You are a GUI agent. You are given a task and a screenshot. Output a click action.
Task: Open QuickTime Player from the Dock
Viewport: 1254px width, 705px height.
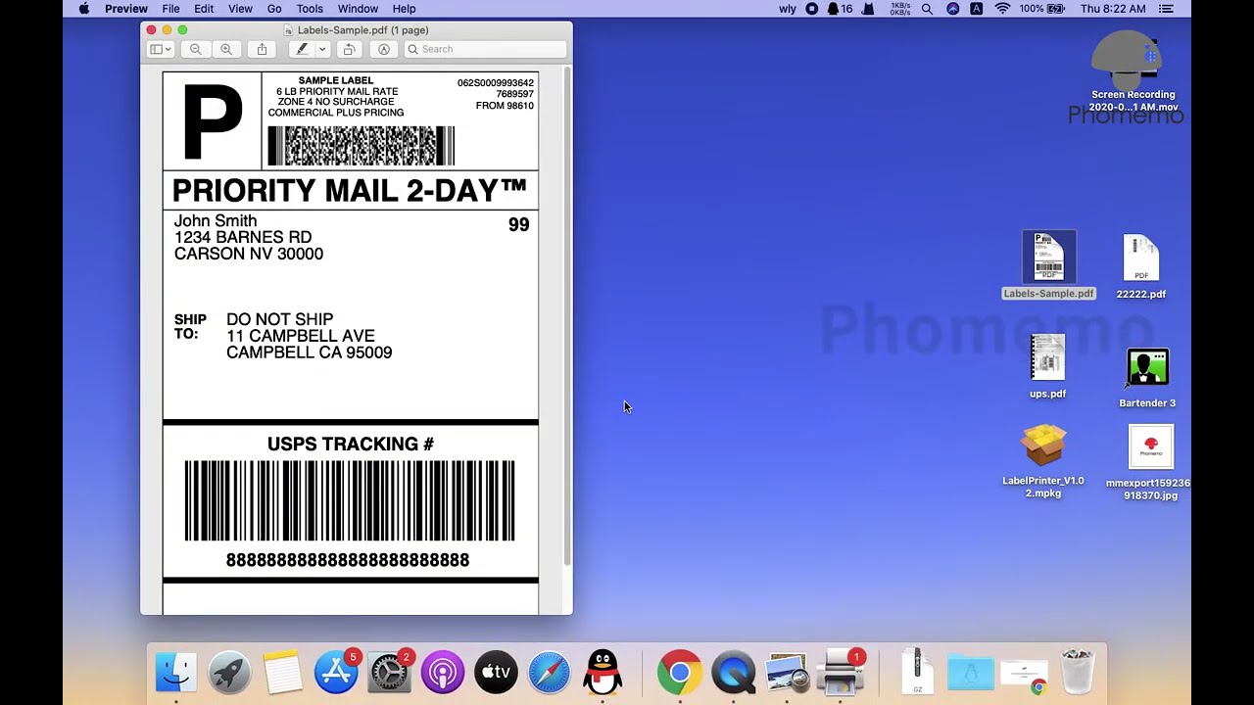[733, 673]
